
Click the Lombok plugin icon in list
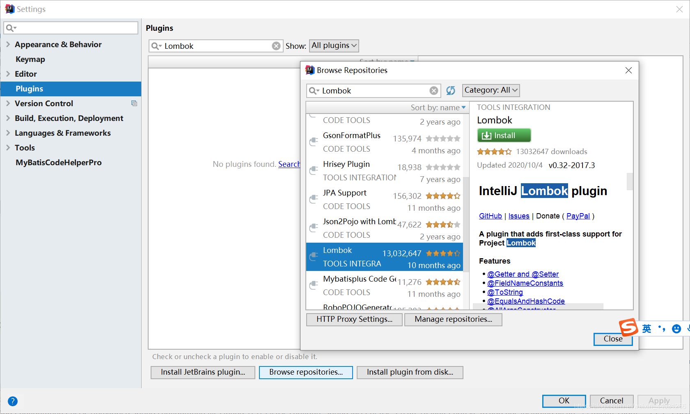click(314, 257)
